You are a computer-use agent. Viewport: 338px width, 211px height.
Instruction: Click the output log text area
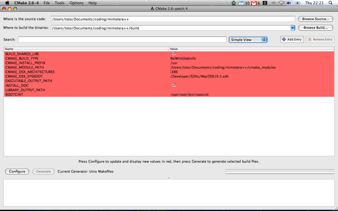pyautogui.click(x=169, y=193)
